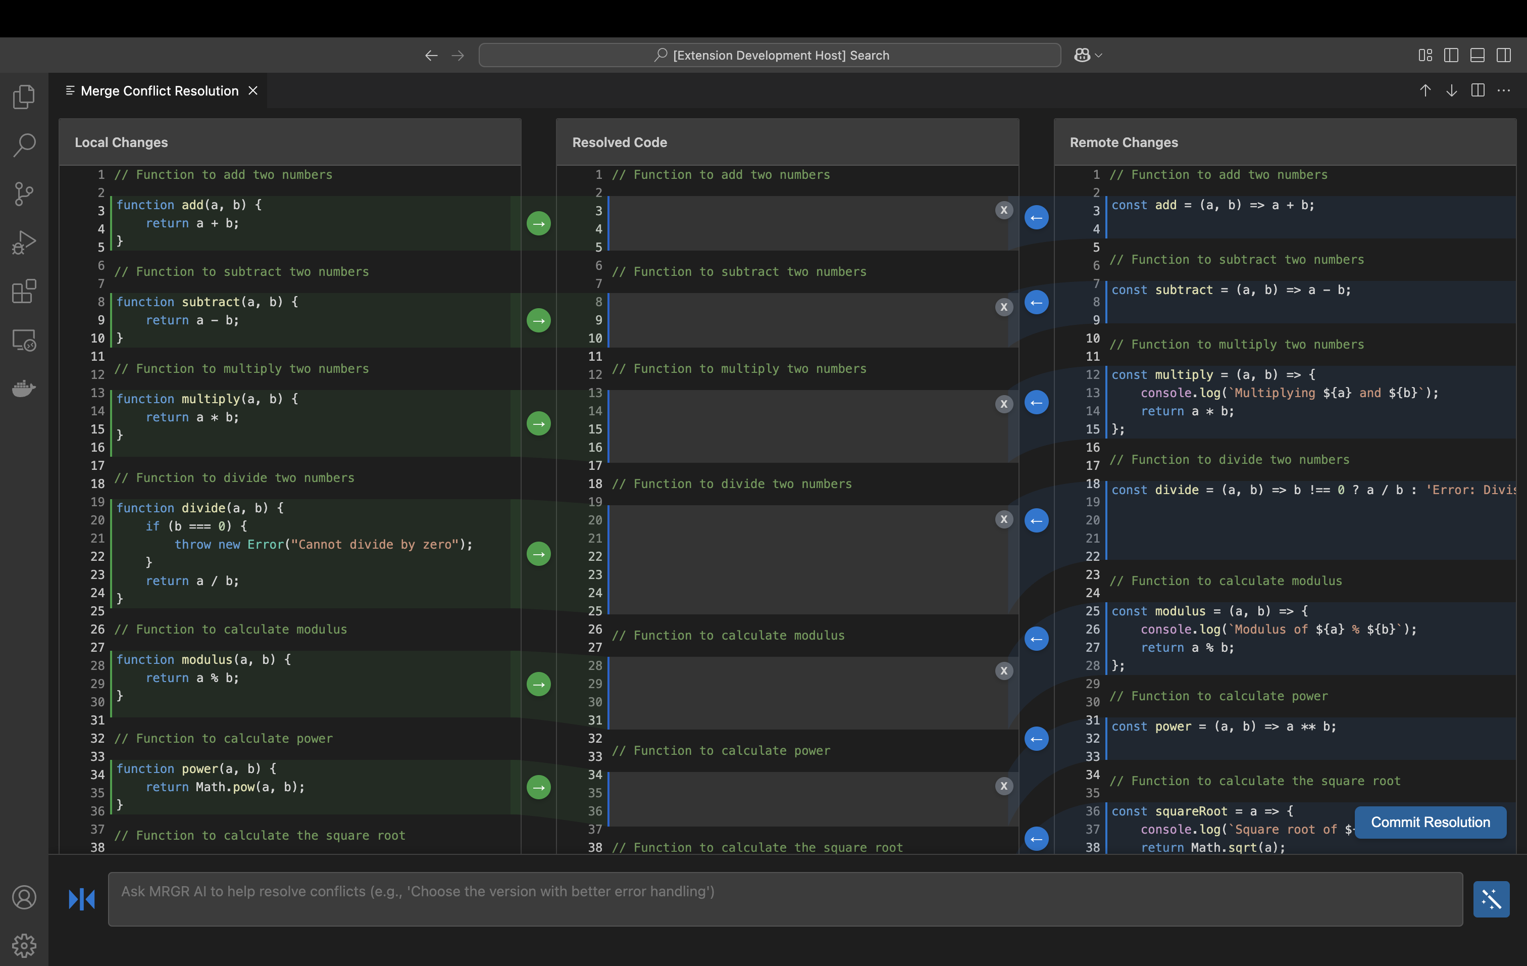Open the Remote Explorer view
Screen dimensions: 1527x966
point(23,340)
